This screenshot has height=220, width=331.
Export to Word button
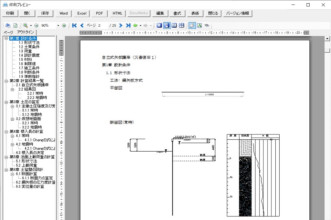[64, 13]
